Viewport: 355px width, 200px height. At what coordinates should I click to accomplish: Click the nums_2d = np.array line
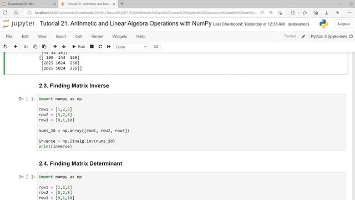click(84, 131)
